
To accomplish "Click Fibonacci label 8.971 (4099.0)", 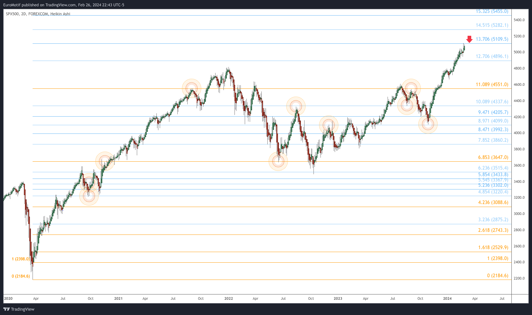I will tap(493, 121).
